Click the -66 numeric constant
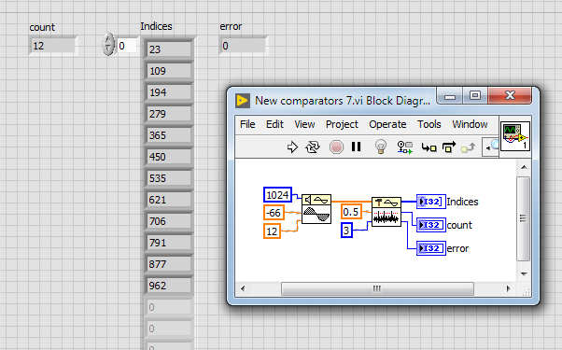The image size is (562, 350). click(x=274, y=213)
